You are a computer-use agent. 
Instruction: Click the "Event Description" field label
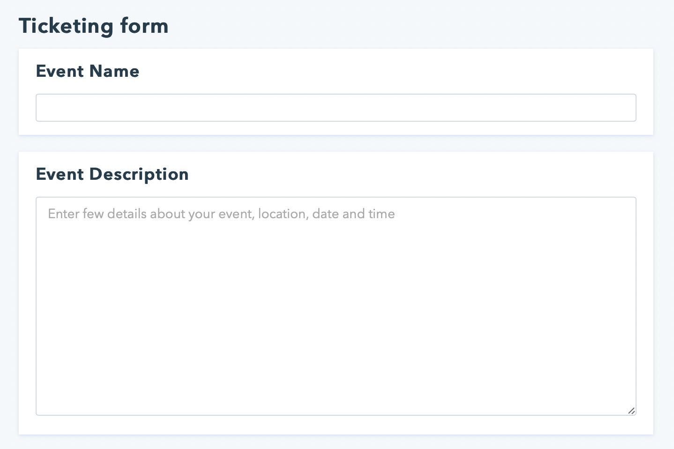[x=112, y=174]
